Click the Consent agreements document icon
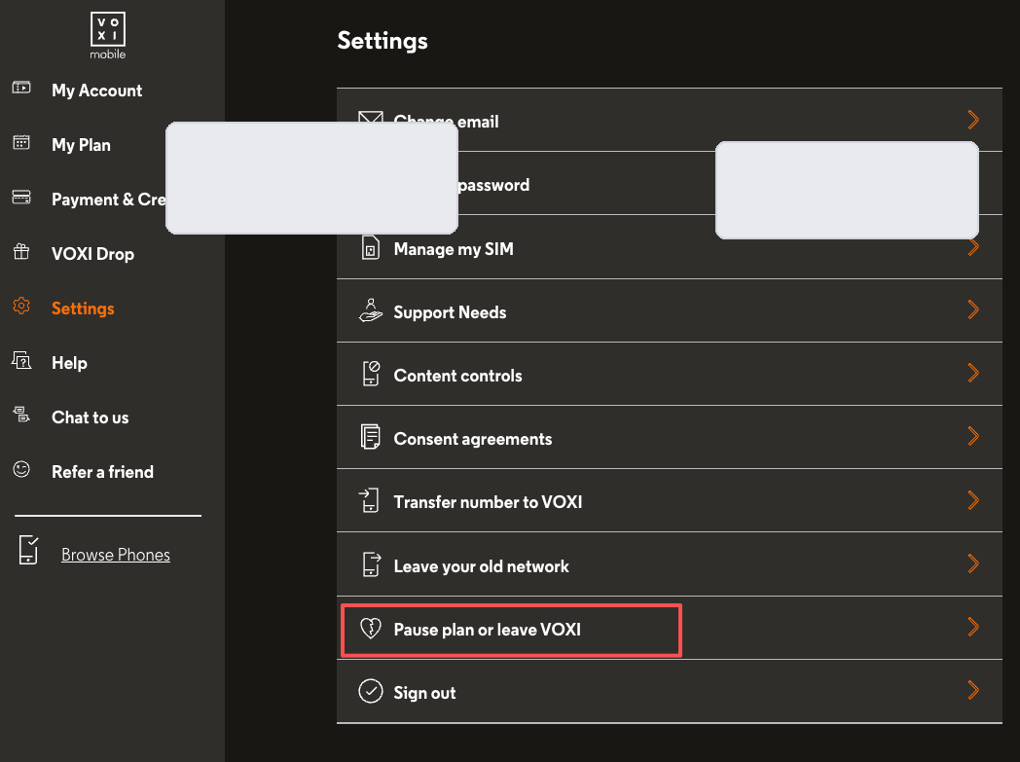Image resolution: width=1020 pixels, height=762 pixels. click(x=371, y=437)
